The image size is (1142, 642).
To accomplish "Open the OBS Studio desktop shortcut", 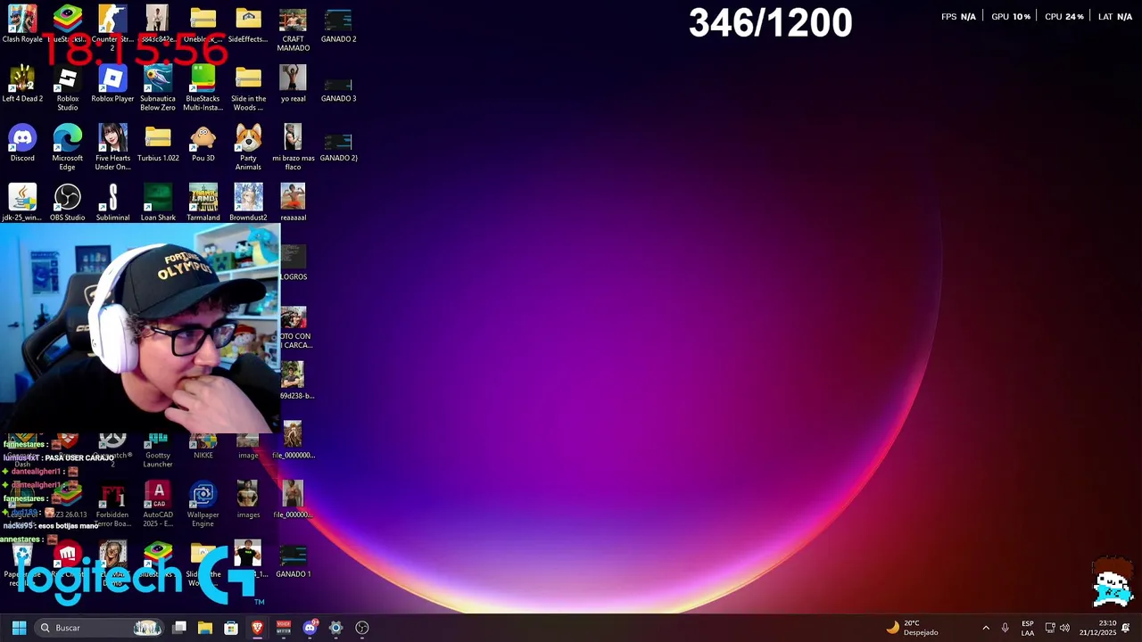I will (x=68, y=202).
